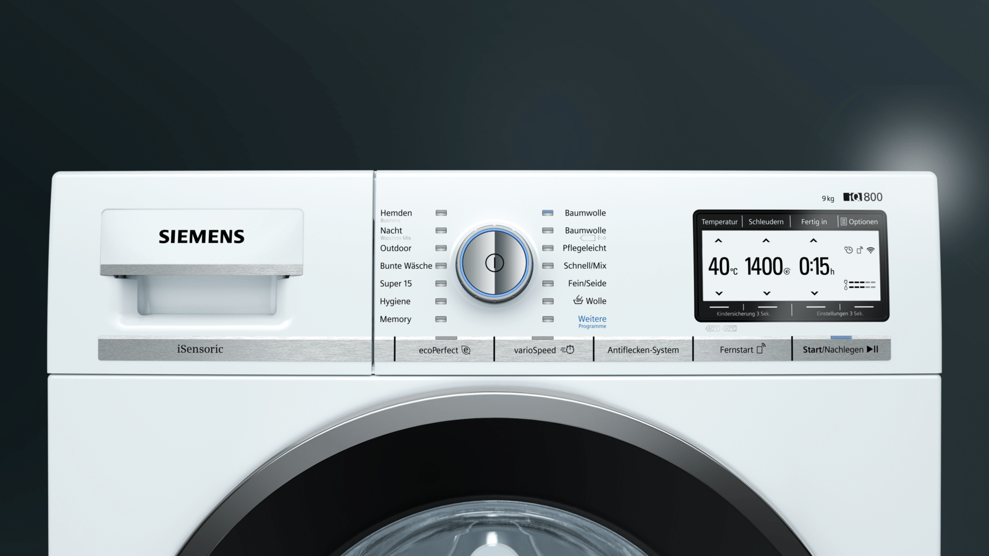Screen dimensions: 989x556
Task: Tap the Optionen list icon
Action: (843, 221)
